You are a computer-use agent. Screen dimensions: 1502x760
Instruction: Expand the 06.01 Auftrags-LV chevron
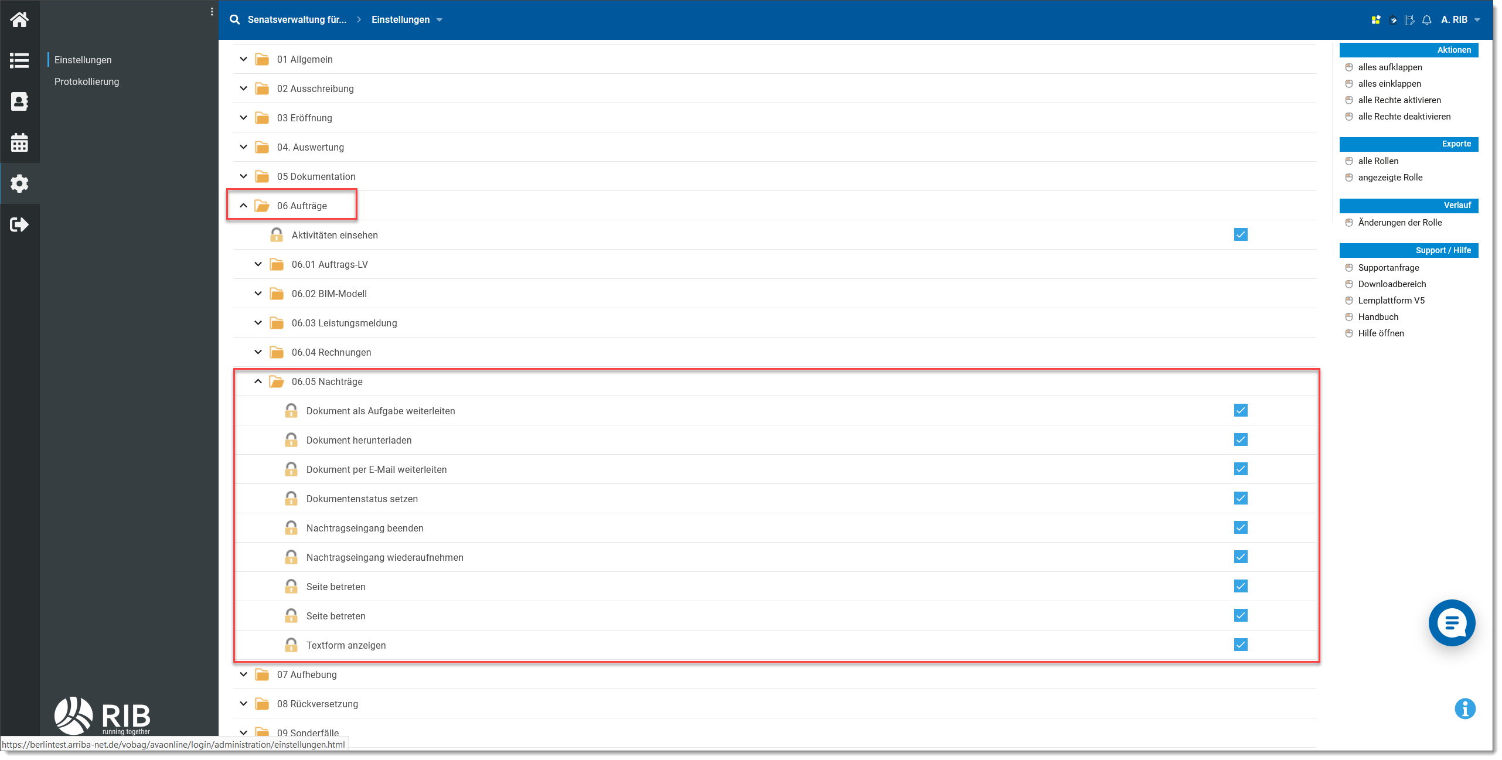[258, 264]
